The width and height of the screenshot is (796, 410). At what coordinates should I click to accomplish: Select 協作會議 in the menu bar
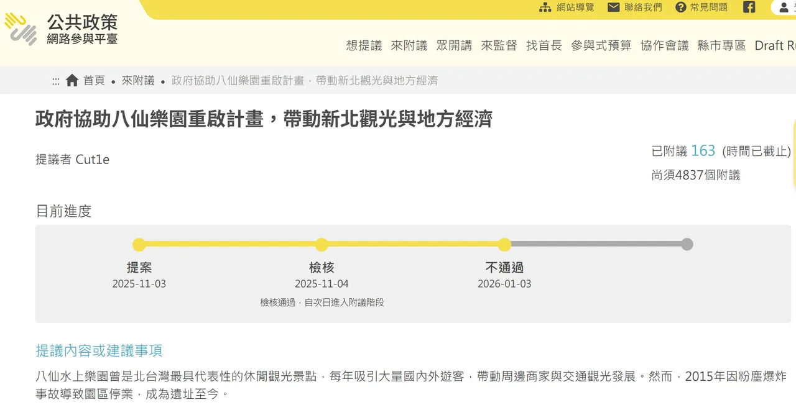[665, 45]
